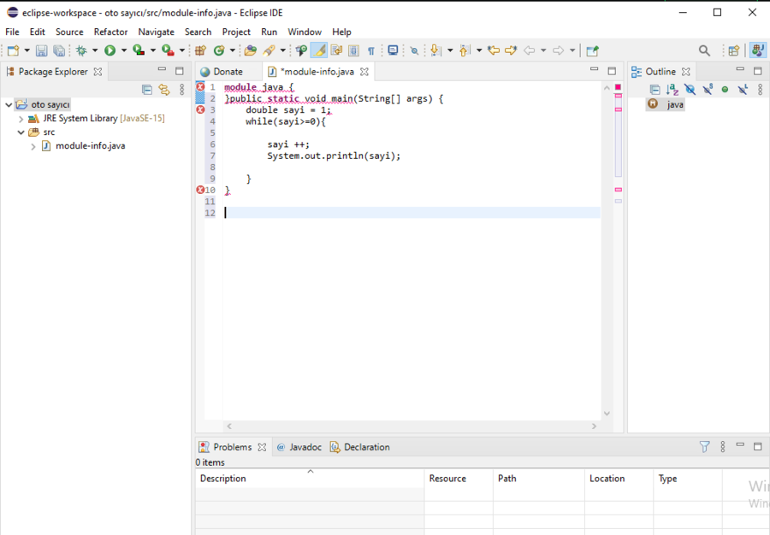Viewport: 770px width, 535px height.
Task: Switch to the Javadoc tab
Action: (x=299, y=447)
